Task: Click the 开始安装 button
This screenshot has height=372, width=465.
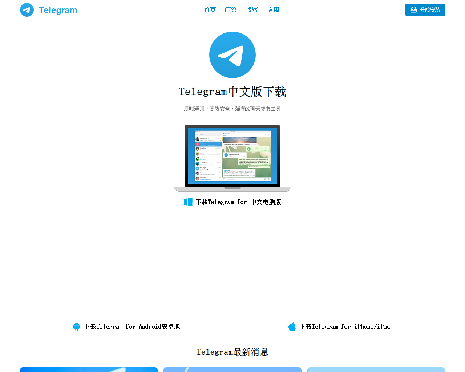Action: 425,10
